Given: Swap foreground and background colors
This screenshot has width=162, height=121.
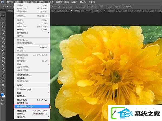Looking at the screenshot, I should pos(4,92).
